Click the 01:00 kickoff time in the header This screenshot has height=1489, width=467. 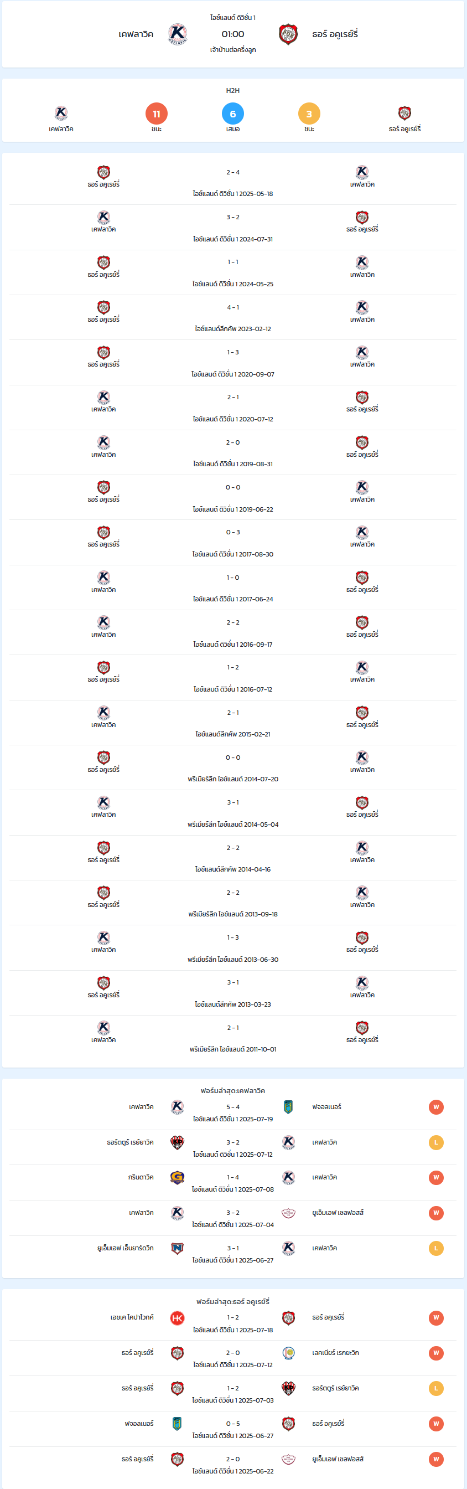point(232,34)
